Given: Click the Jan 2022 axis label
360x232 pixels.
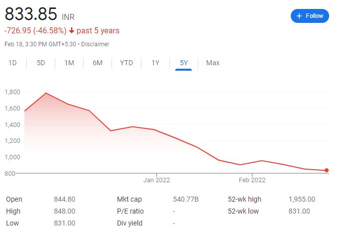Looking at the screenshot, I should point(156,180).
